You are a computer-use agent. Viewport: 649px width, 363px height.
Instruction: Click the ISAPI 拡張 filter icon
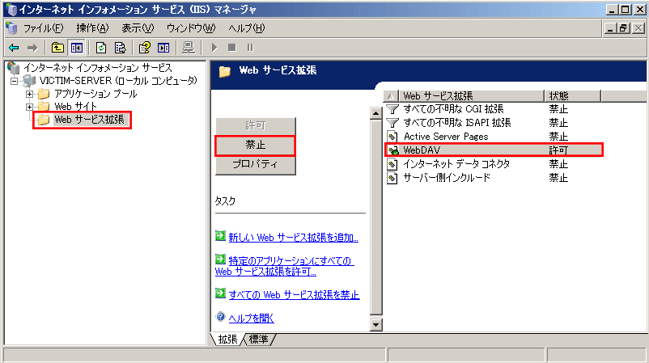click(x=392, y=123)
